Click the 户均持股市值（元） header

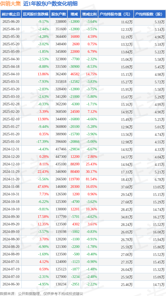(x=116, y=14)
